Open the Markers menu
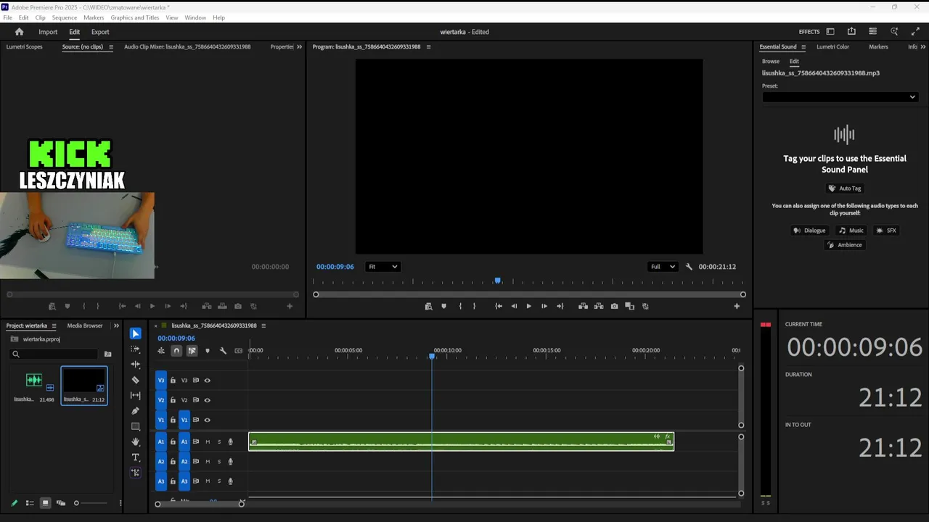Image resolution: width=929 pixels, height=522 pixels. tap(94, 17)
